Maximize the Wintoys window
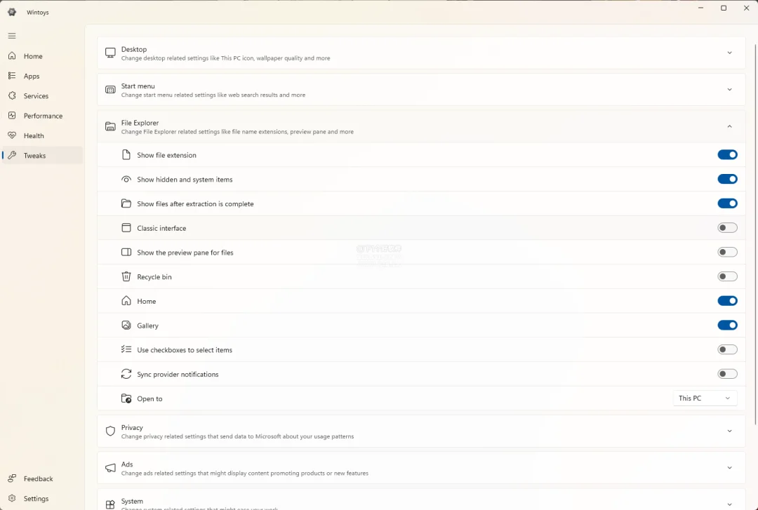Image resolution: width=758 pixels, height=510 pixels. pos(724,8)
